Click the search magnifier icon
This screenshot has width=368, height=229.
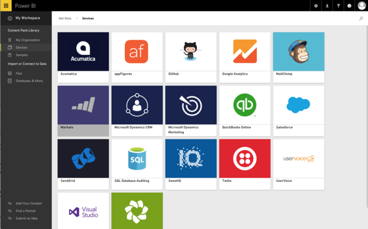point(361,18)
